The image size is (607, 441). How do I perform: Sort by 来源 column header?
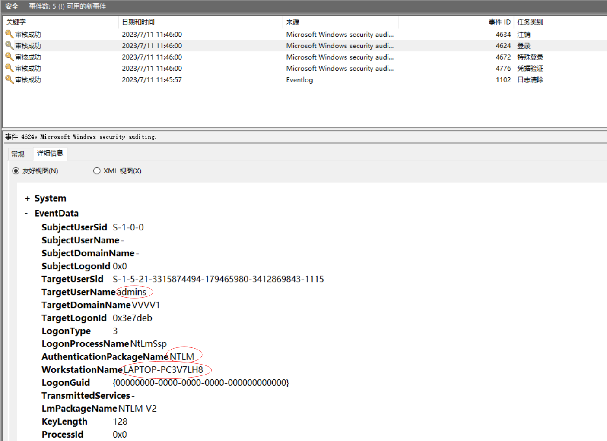292,22
